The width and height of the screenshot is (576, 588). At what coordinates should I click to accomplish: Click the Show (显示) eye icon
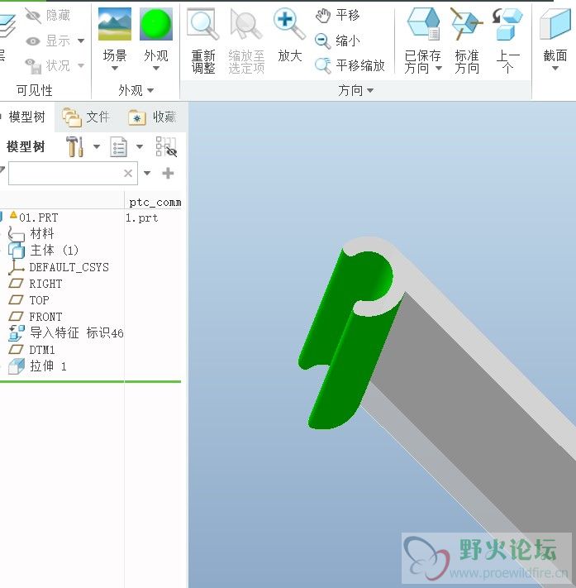tap(33, 41)
